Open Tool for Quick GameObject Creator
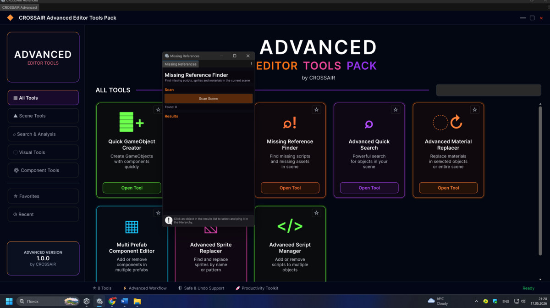The width and height of the screenshot is (550, 308). tap(132, 188)
